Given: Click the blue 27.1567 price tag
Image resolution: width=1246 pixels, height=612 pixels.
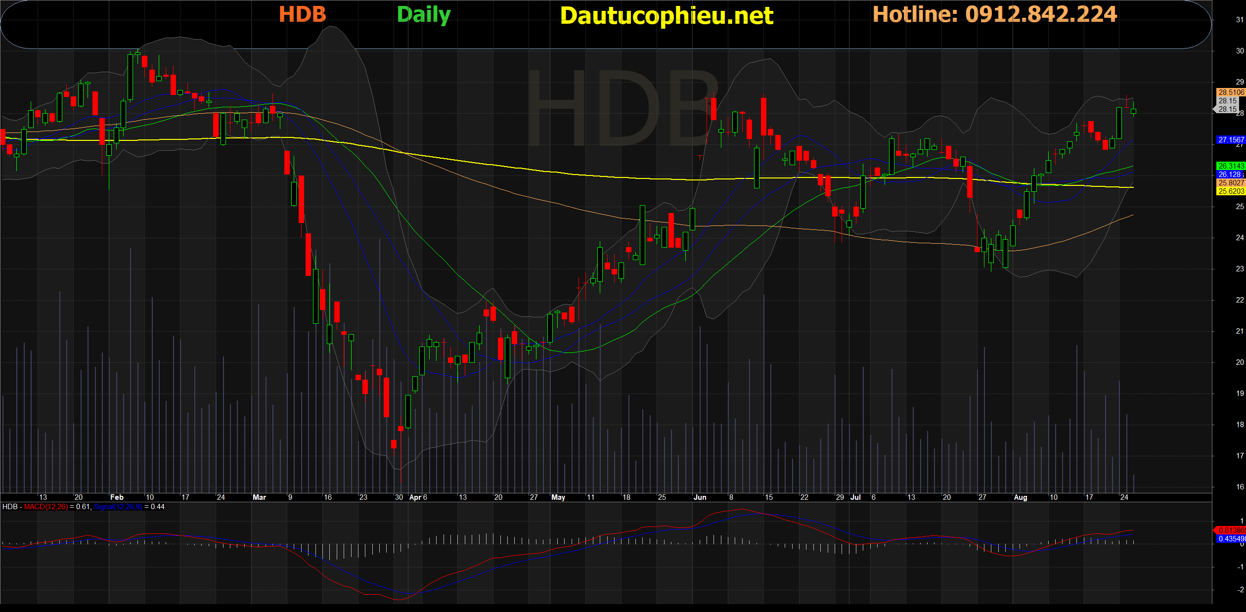Looking at the screenshot, I should pos(1230,140).
